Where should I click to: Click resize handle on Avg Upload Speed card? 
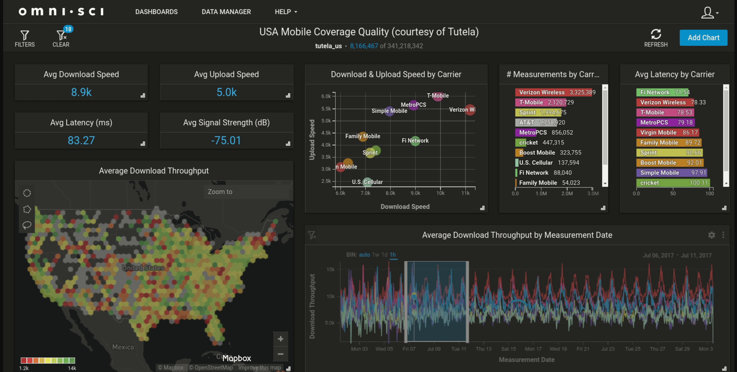(x=288, y=95)
